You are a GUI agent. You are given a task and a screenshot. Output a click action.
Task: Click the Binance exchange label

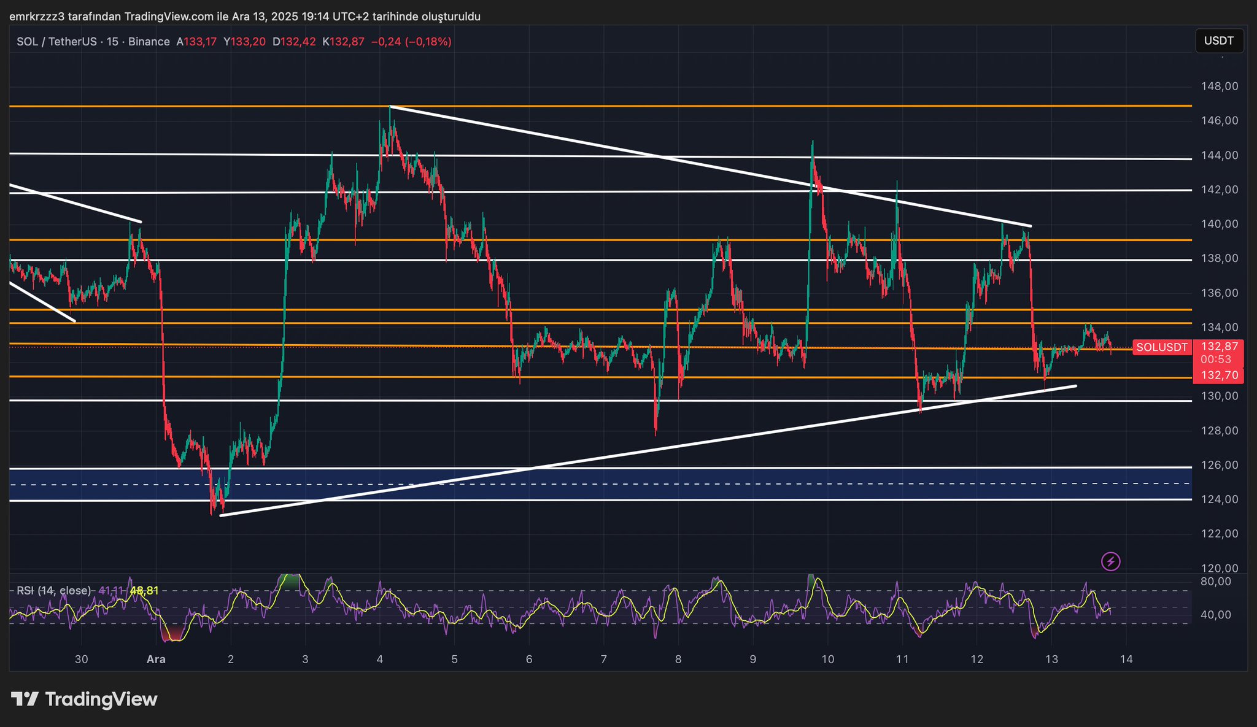149,42
